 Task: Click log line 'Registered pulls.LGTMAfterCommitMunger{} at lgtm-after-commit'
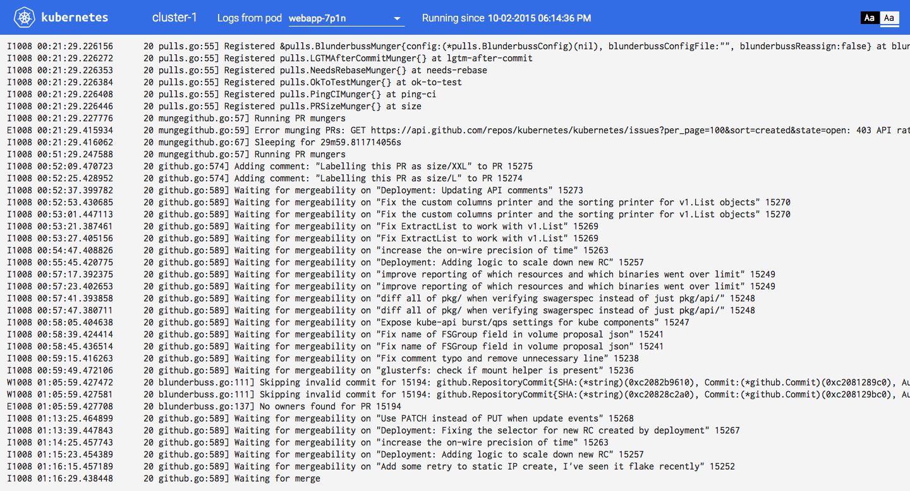click(x=270, y=58)
